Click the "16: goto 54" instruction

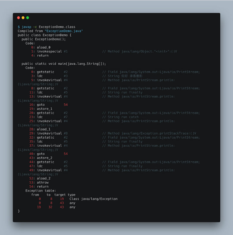pyautogui.click(x=48, y=105)
